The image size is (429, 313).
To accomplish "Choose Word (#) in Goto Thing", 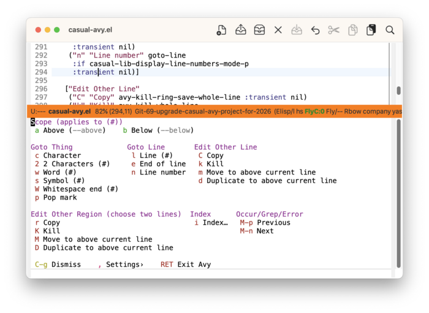I will [x=56, y=173].
